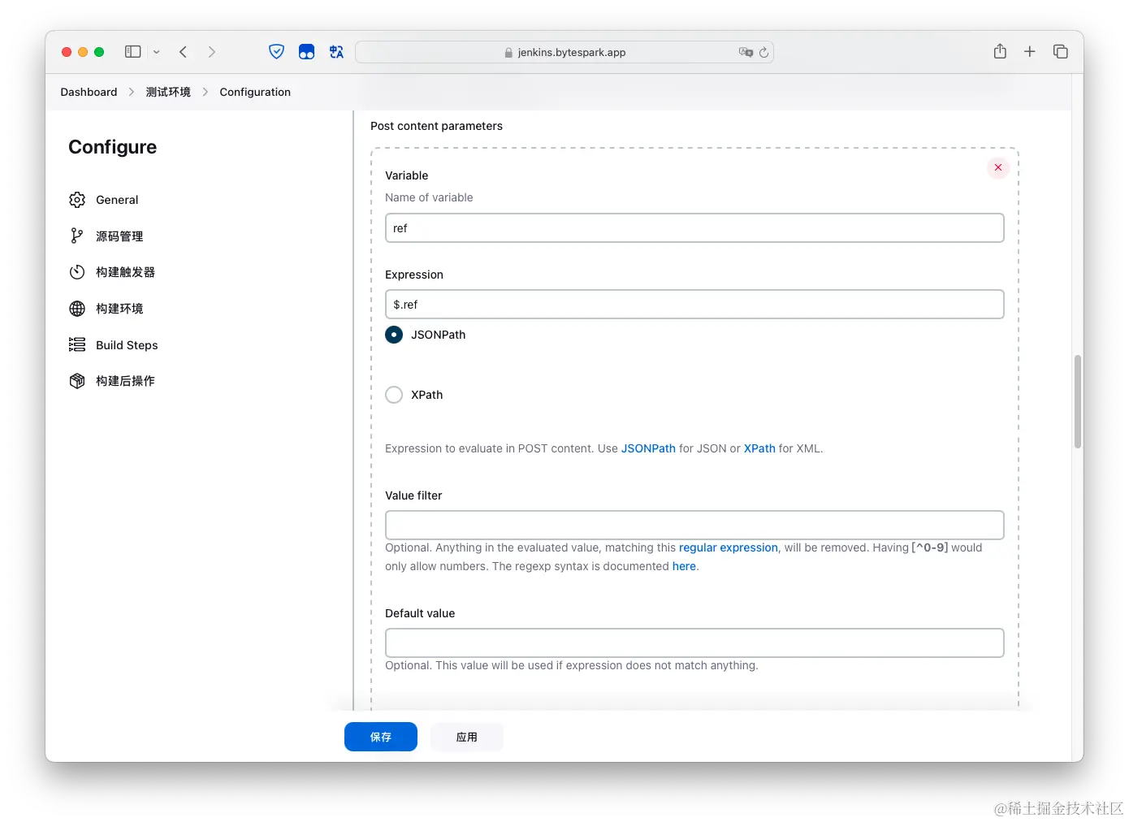Viewport: 1129px width, 822px height.
Task: Jump to 源码管理 section
Action: (x=119, y=236)
